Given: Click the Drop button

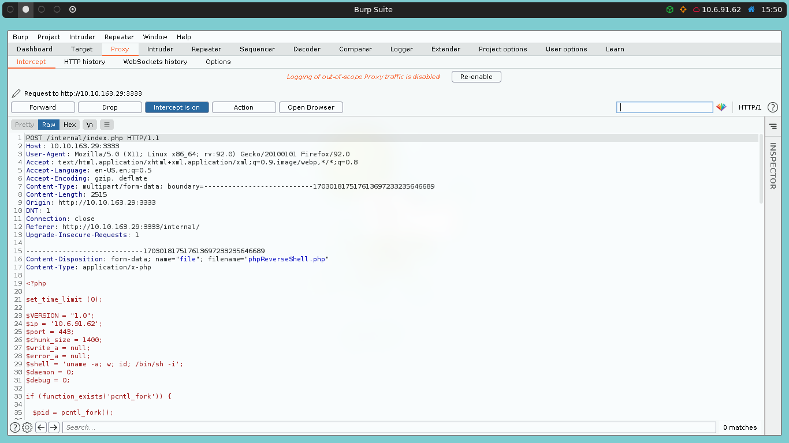Looking at the screenshot, I should [x=110, y=107].
